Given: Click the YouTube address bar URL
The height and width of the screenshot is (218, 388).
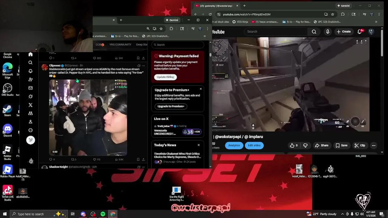Looking at the screenshot, I should 246,14.
